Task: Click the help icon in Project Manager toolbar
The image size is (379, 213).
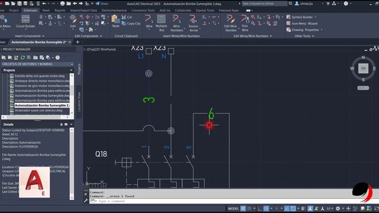Action: click(57, 57)
